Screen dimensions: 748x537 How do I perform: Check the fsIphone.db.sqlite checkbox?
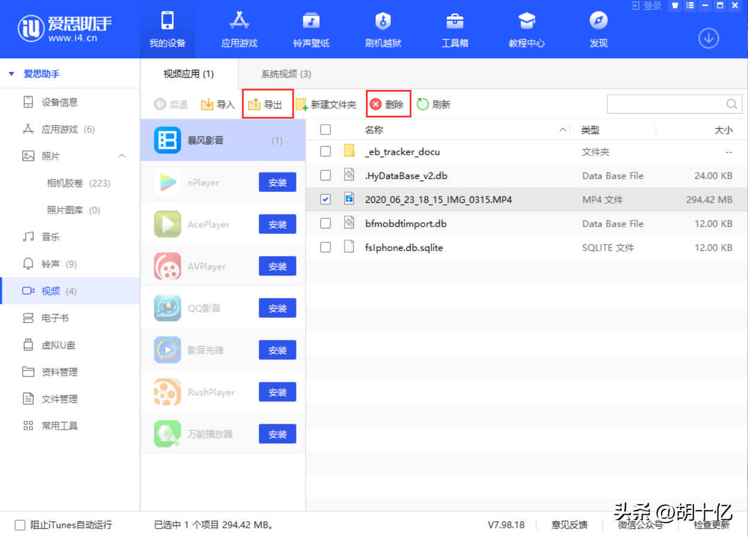tap(325, 248)
